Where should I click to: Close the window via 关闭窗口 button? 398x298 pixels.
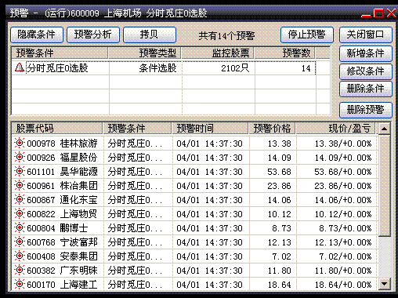[x=366, y=35]
